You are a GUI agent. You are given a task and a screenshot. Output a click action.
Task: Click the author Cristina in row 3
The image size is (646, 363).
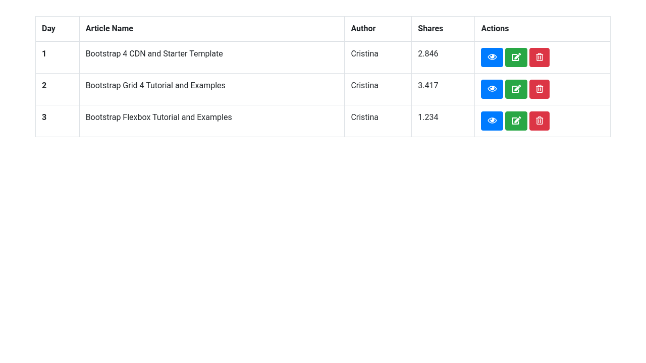pyautogui.click(x=364, y=117)
